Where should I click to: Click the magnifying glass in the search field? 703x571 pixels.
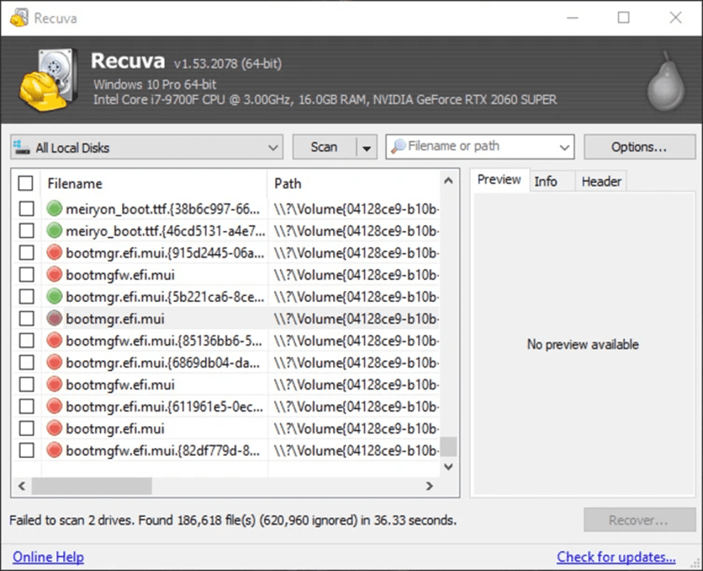point(397,146)
